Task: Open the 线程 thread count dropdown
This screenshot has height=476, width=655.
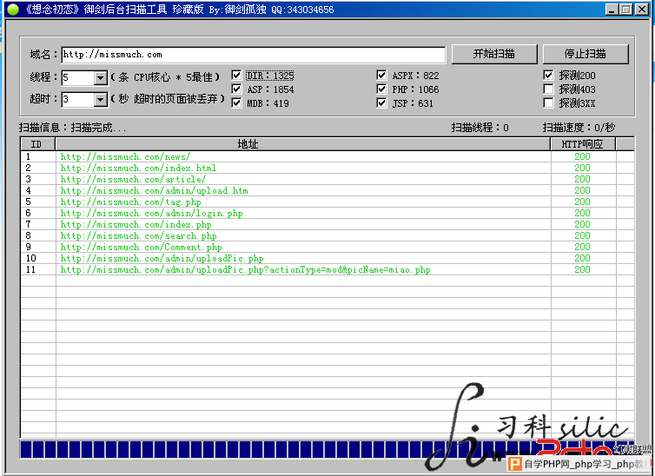Action: click(100, 77)
